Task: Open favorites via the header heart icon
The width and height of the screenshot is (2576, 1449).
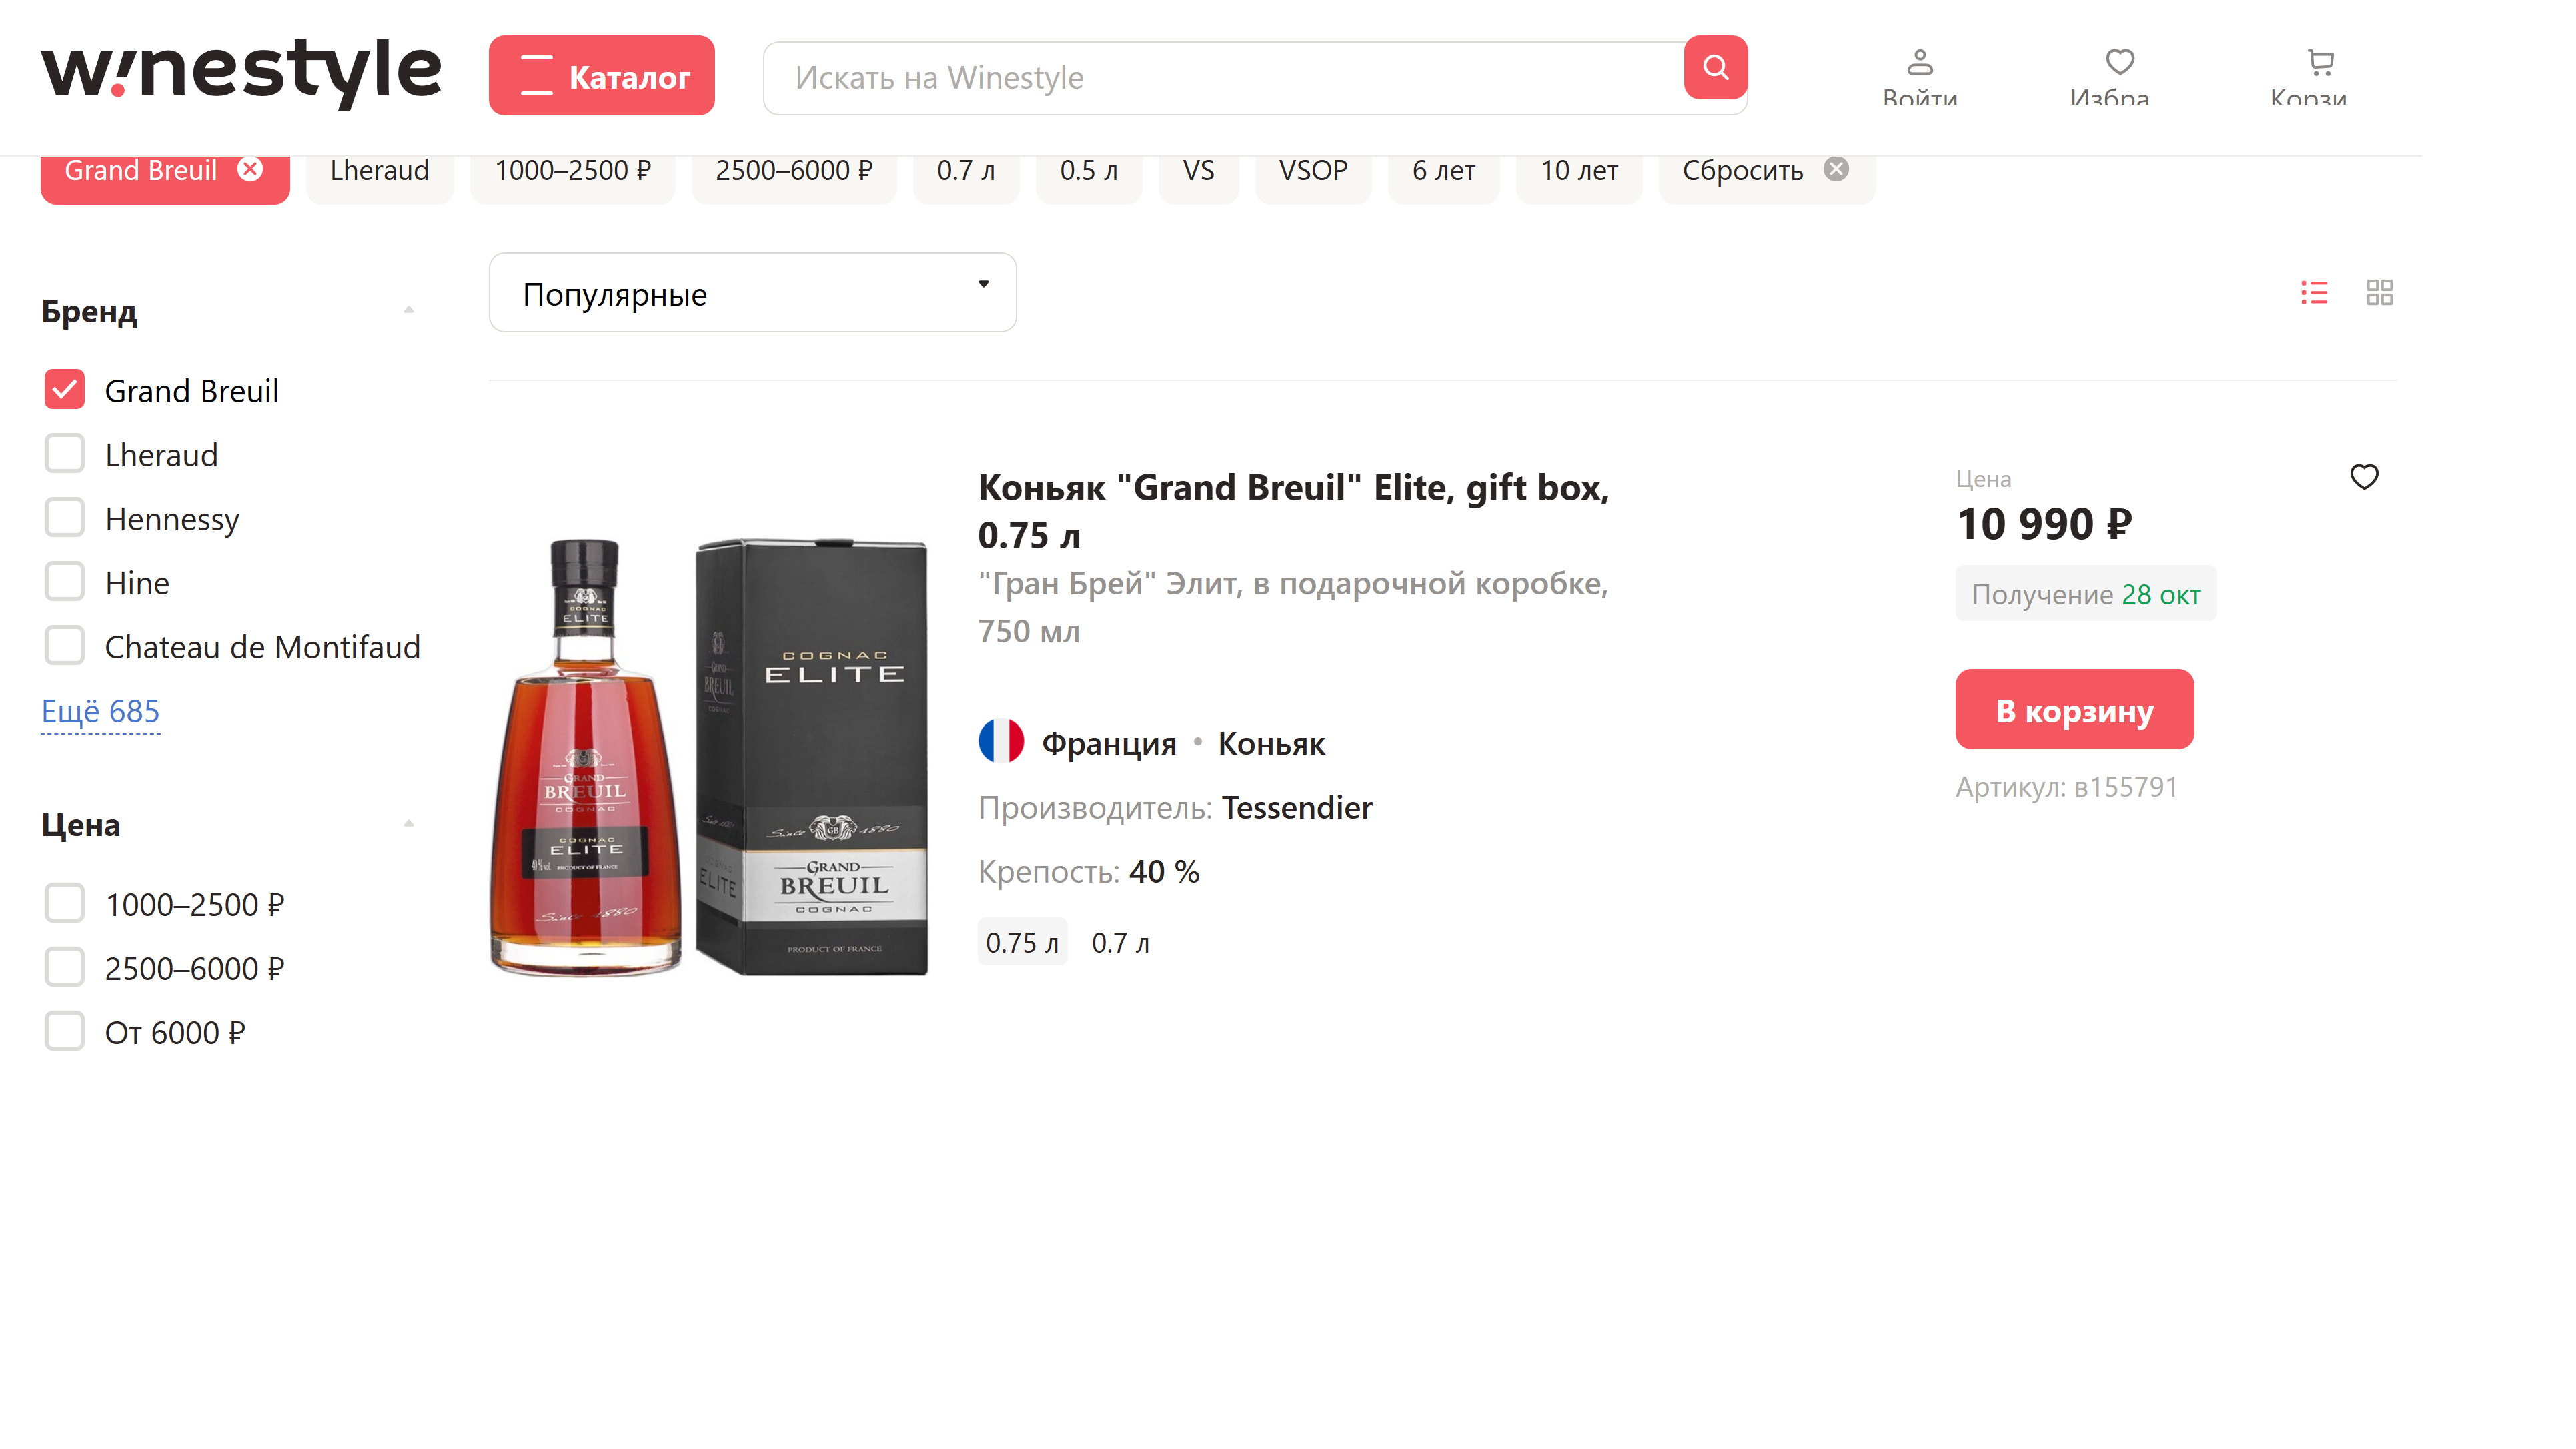Action: click(x=2119, y=64)
